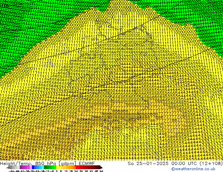Click the date 'Sa 25-01-2025'
The width and height of the screenshot is (223, 172).
(137, 164)
